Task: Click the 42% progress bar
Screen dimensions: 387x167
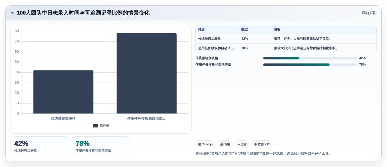Action: tap(310, 58)
